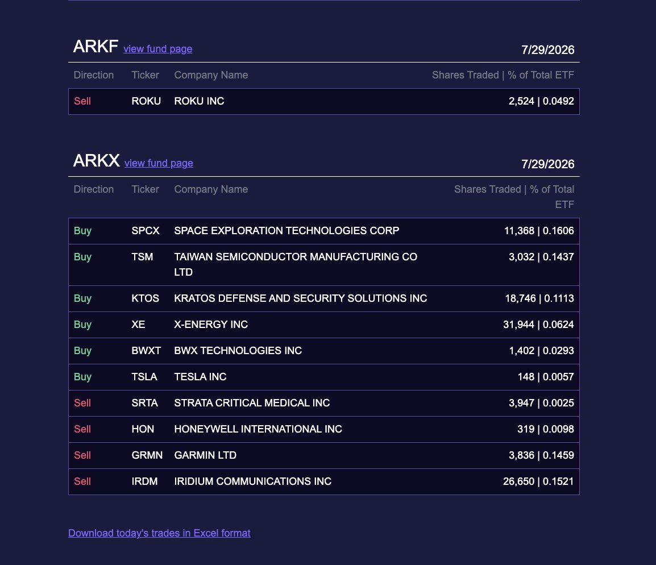The image size is (656, 565).
Task: Click TESLA INC company name
Action: click(200, 377)
